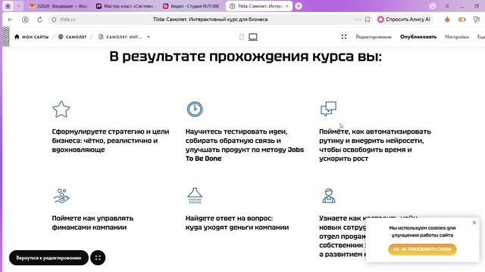Click the worker person icon
The width and height of the screenshot is (485, 272).
[x=328, y=196]
